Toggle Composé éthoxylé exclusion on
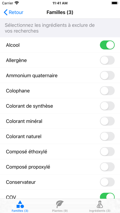Screen dimensions: 120x213 click(x=107, y=151)
